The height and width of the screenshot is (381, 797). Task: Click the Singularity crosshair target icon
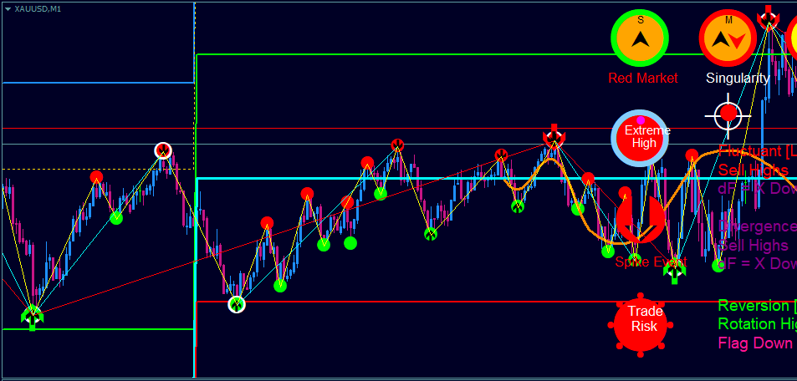[x=728, y=116]
